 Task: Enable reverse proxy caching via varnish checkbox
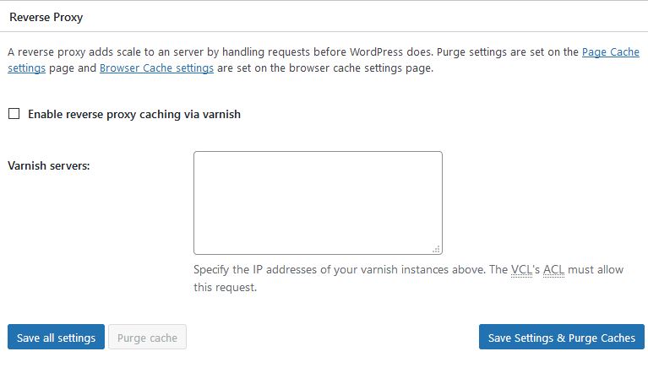coord(14,114)
